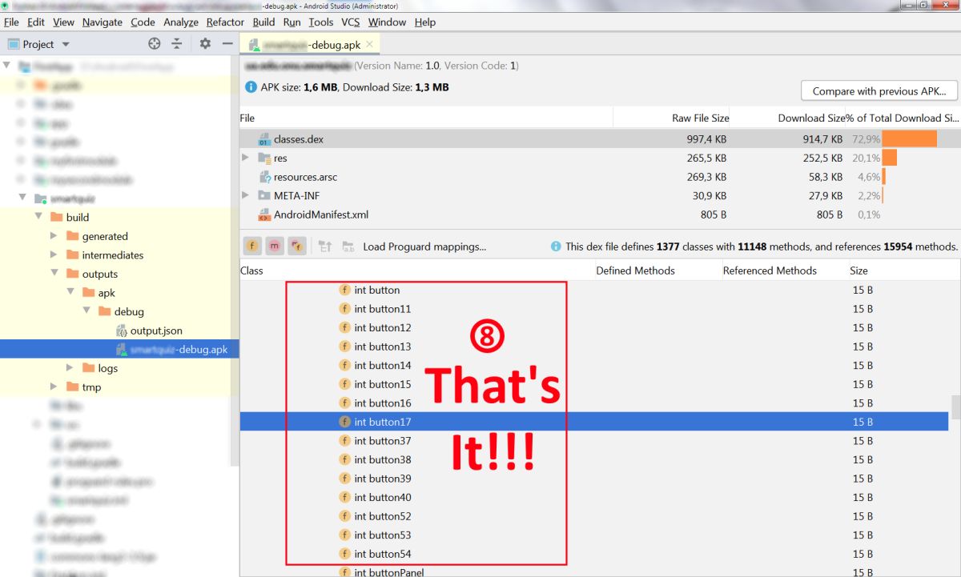This screenshot has width=961, height=577.
Task: Hide the Project tool window
Action: pyautogui.click(x=227, y=44)
